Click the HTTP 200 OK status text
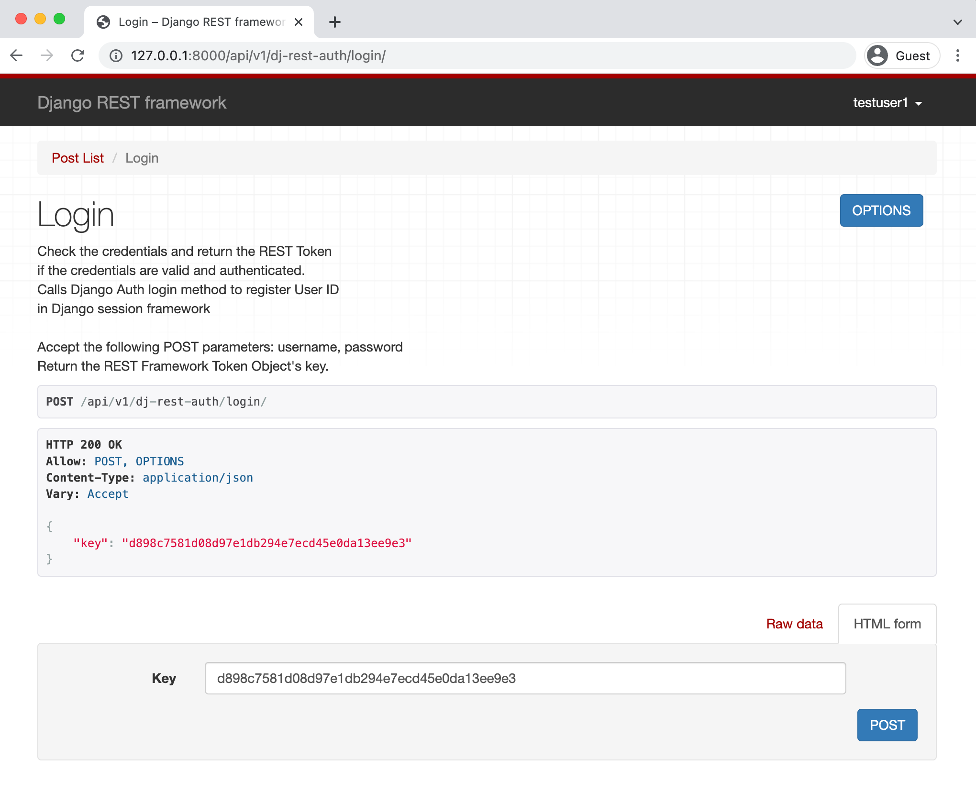The height and width of the screenshot is (792, 976). click(x=84, y=445)
